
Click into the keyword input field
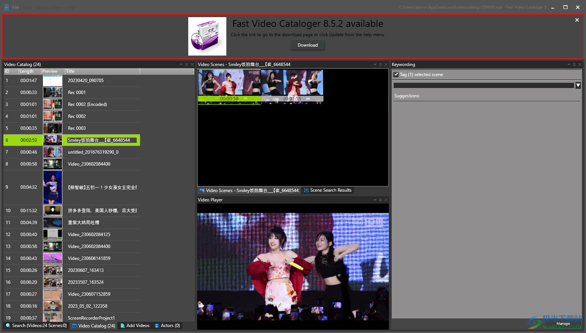click(484, 85)
